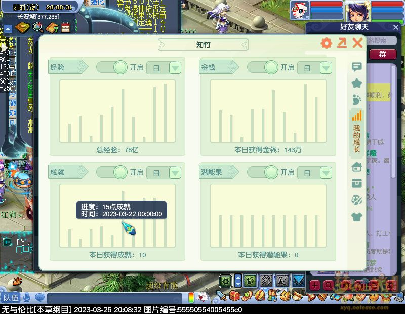Screen dimensions: 405x314
Task: Click the orange share arrow icon
Action: pos(342,43)
